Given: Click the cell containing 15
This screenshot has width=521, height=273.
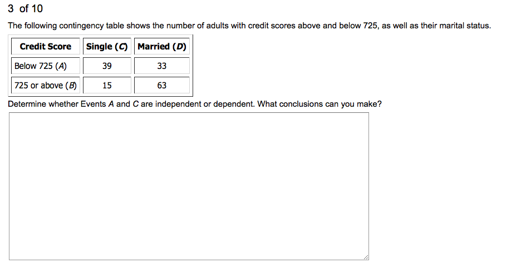Looking at the screenshot, I should (107, 86).
